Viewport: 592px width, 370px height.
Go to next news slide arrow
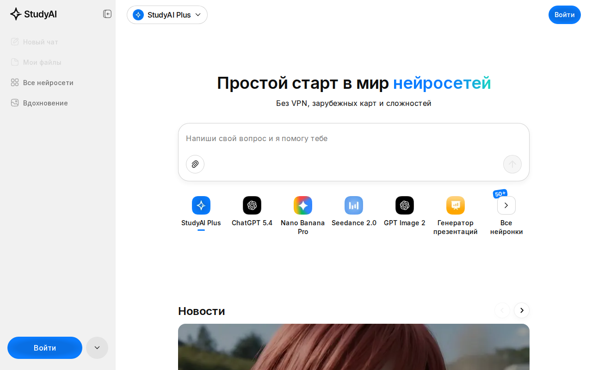522,310
